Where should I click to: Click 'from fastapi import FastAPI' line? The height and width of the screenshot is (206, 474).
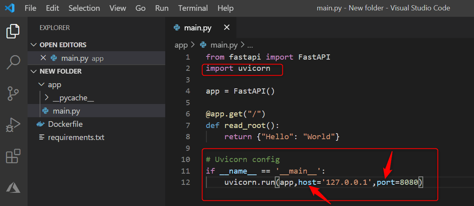click(x=268, y=57)
